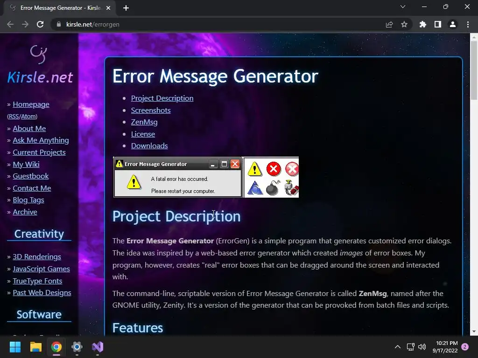Open a new browser tab

(126, 8)
